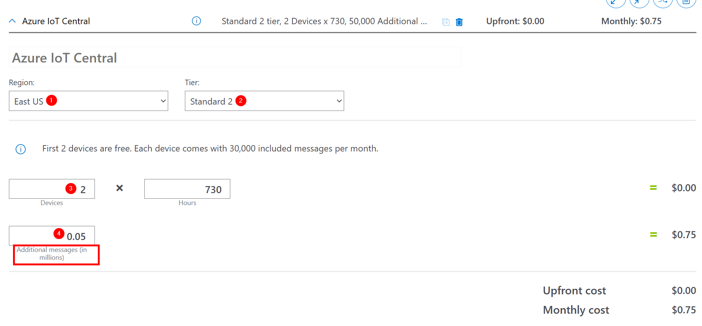
Task: Delete the Azure IoT Central item with trash icon
Action: [x=459, y=22]
